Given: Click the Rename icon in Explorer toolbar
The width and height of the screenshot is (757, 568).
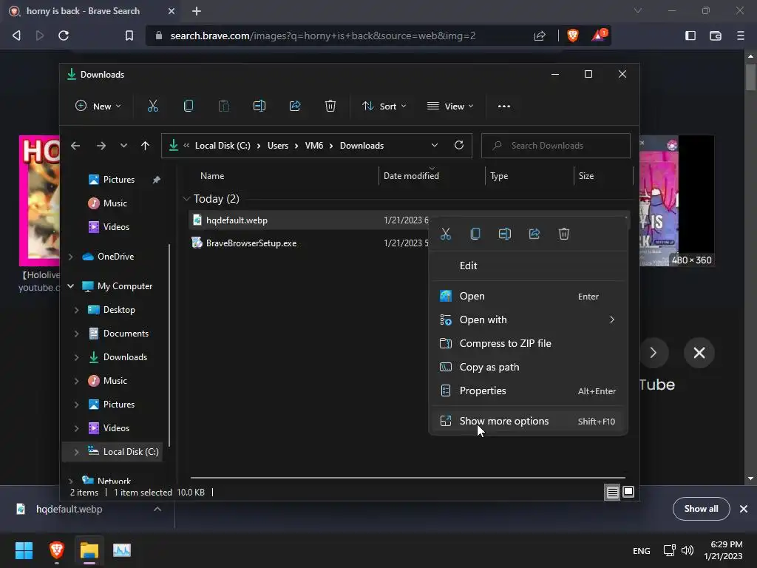Looking at the screenshot, I should pyautogui.click(x=259, y=106).
